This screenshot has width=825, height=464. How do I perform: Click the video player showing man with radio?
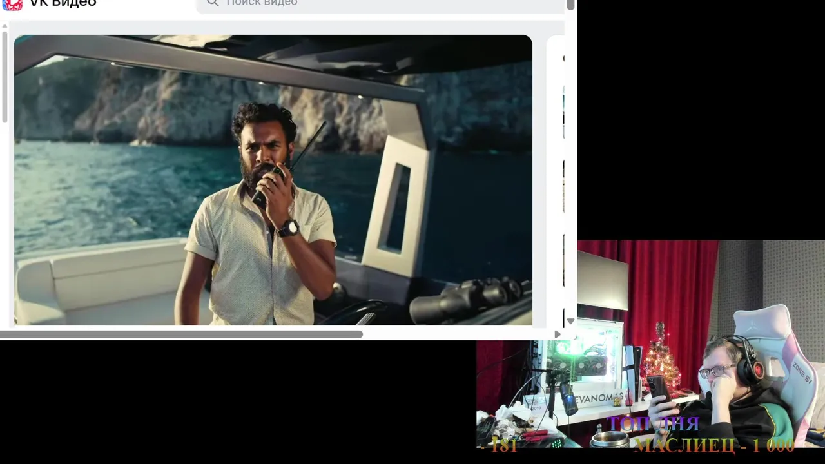(x=273, y=180)
